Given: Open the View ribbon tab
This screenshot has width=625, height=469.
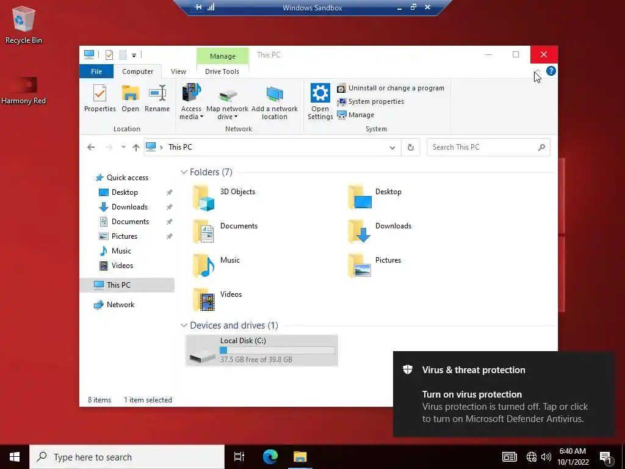Looking at the screenshot, I should (179, 71).
